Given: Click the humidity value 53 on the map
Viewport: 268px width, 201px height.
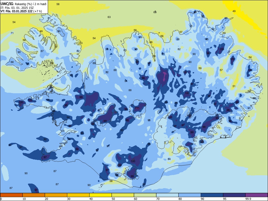Looking at the screenshot, I should coord(81,43).
